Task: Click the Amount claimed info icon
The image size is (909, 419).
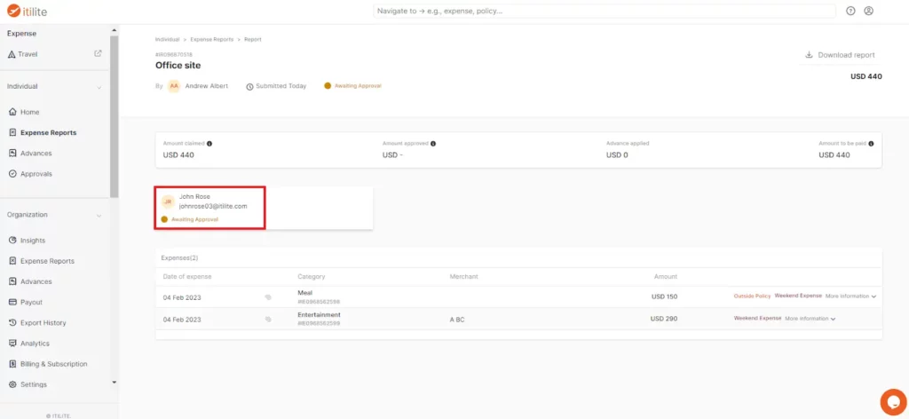Action: point(209,143)
